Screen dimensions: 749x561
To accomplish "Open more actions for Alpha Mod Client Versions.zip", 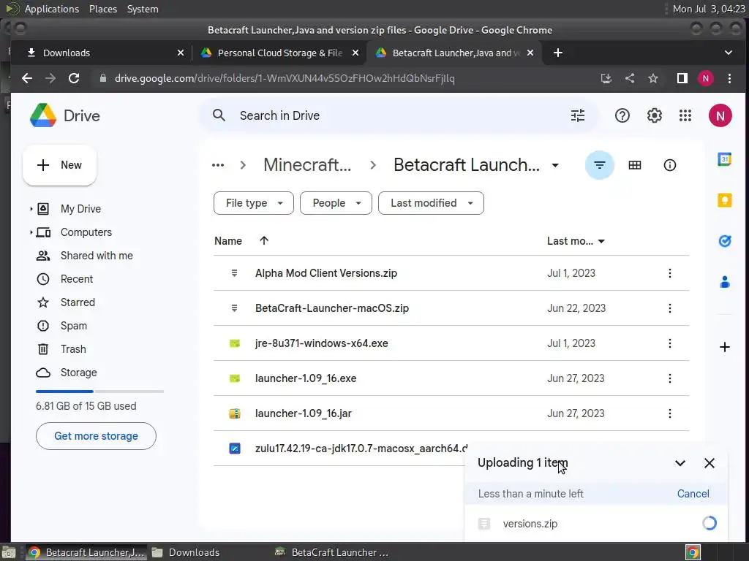I will [x=670, y=273].
